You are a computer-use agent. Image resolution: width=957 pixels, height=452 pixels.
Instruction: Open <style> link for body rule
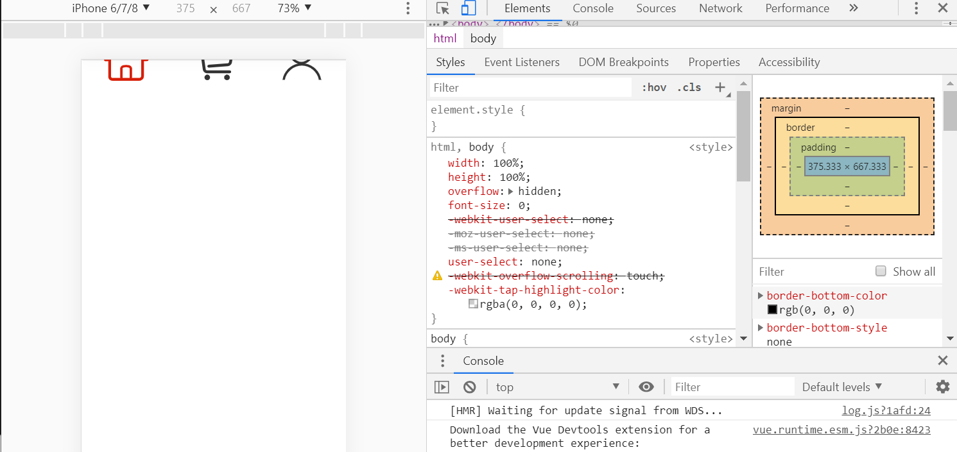[711, 339]
